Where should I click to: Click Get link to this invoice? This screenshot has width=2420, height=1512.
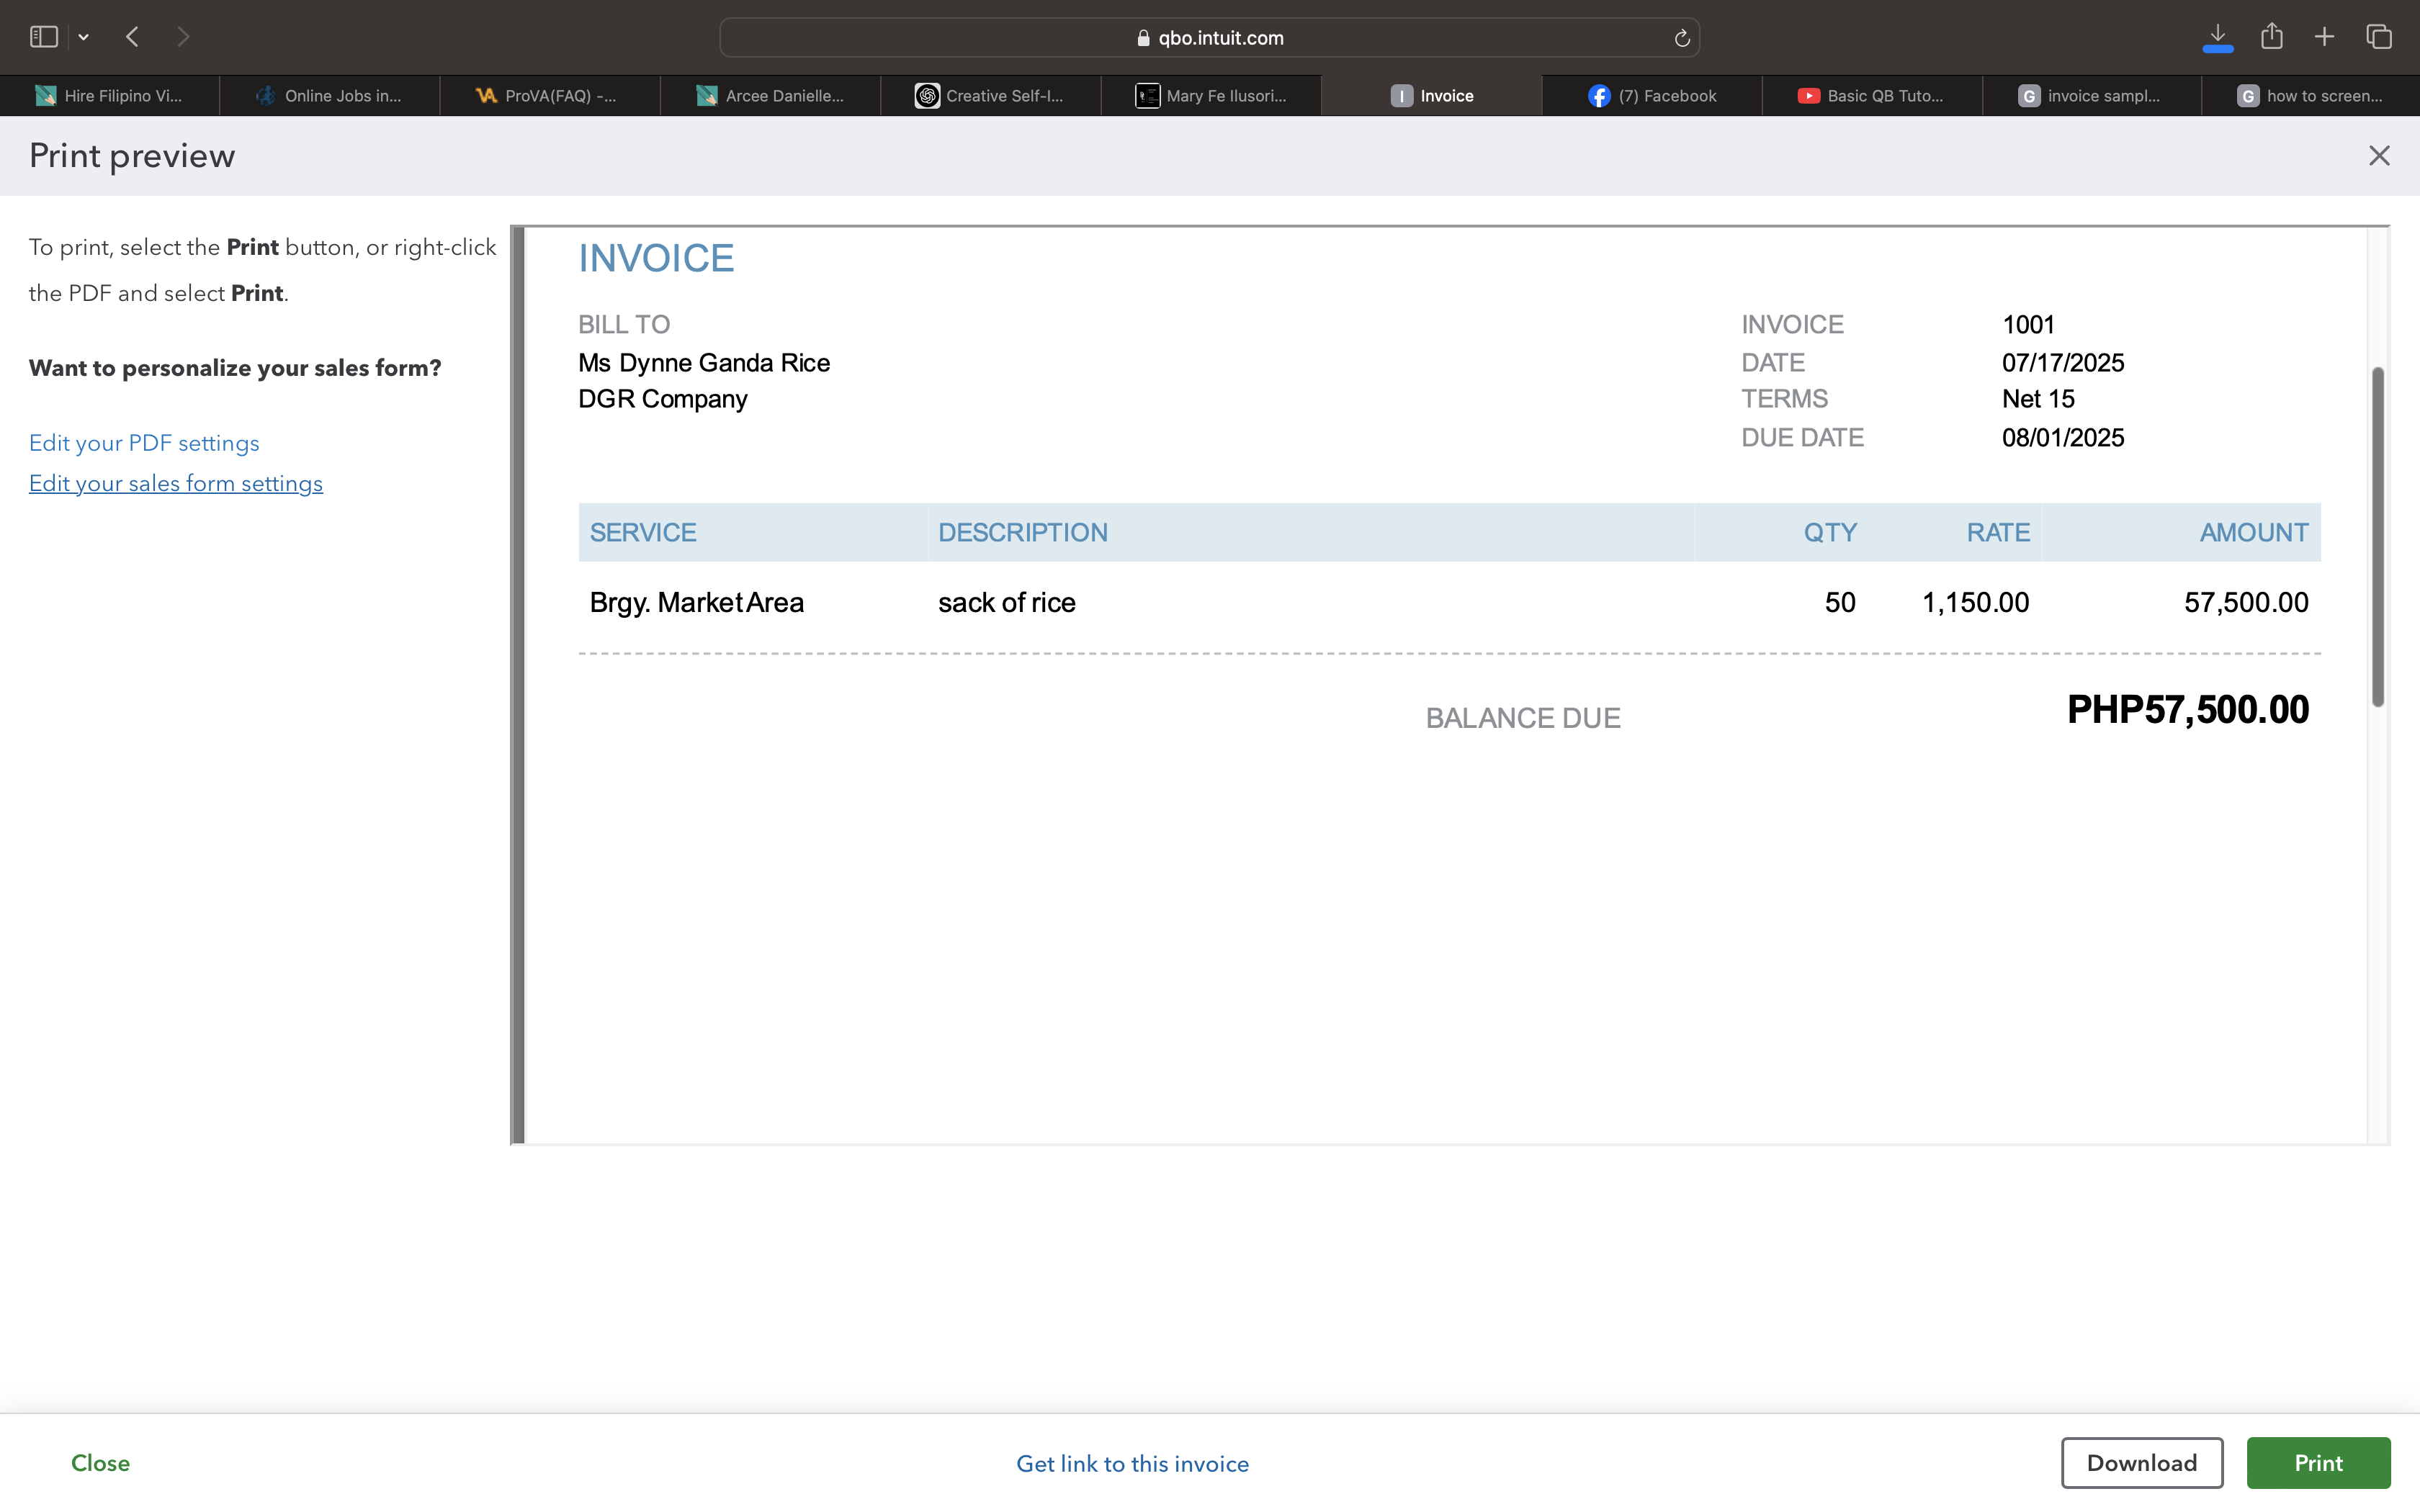1132,1464
